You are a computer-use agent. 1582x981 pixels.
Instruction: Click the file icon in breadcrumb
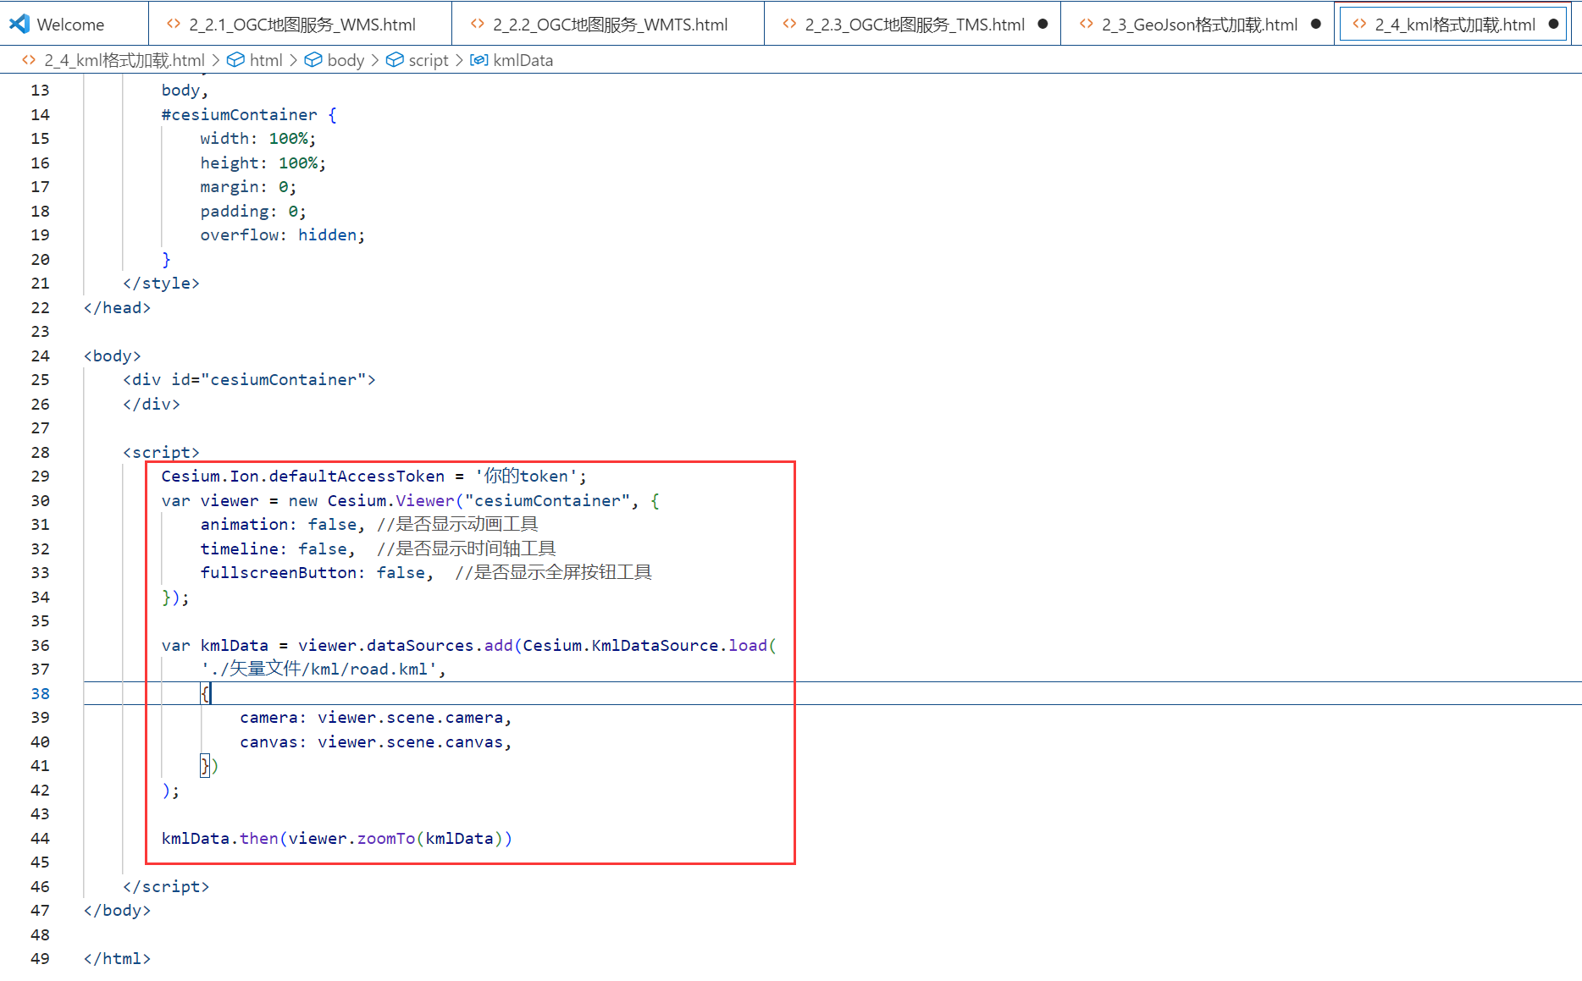coord(29,60)
